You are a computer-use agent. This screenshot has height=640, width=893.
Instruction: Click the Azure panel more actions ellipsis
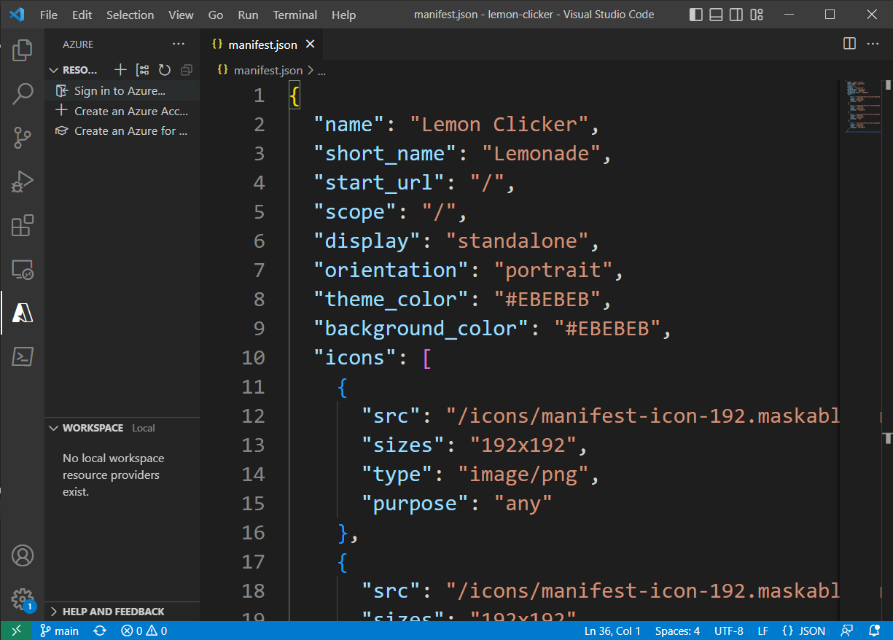[x=179, y=44]
